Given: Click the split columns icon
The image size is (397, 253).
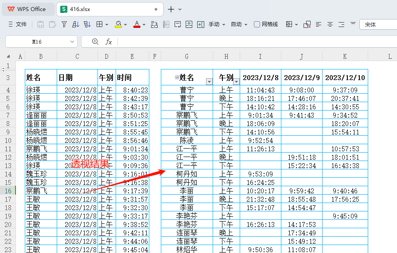Looking at the screenshot, I should point(166,24).
